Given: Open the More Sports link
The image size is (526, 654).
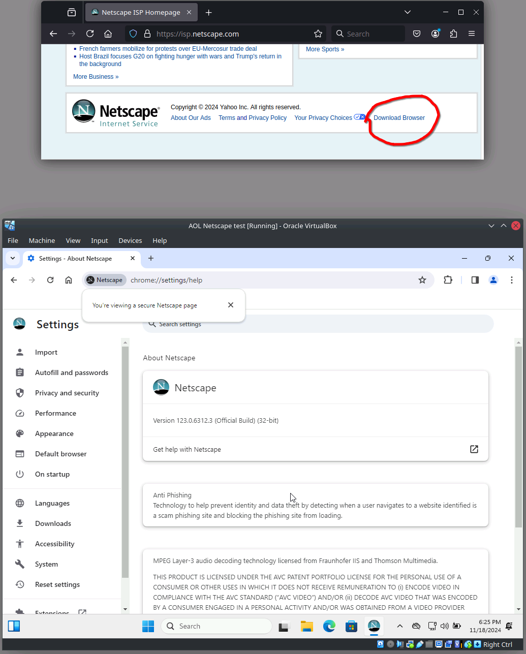Looking at the screenshot, I should (x=325, y=49).
